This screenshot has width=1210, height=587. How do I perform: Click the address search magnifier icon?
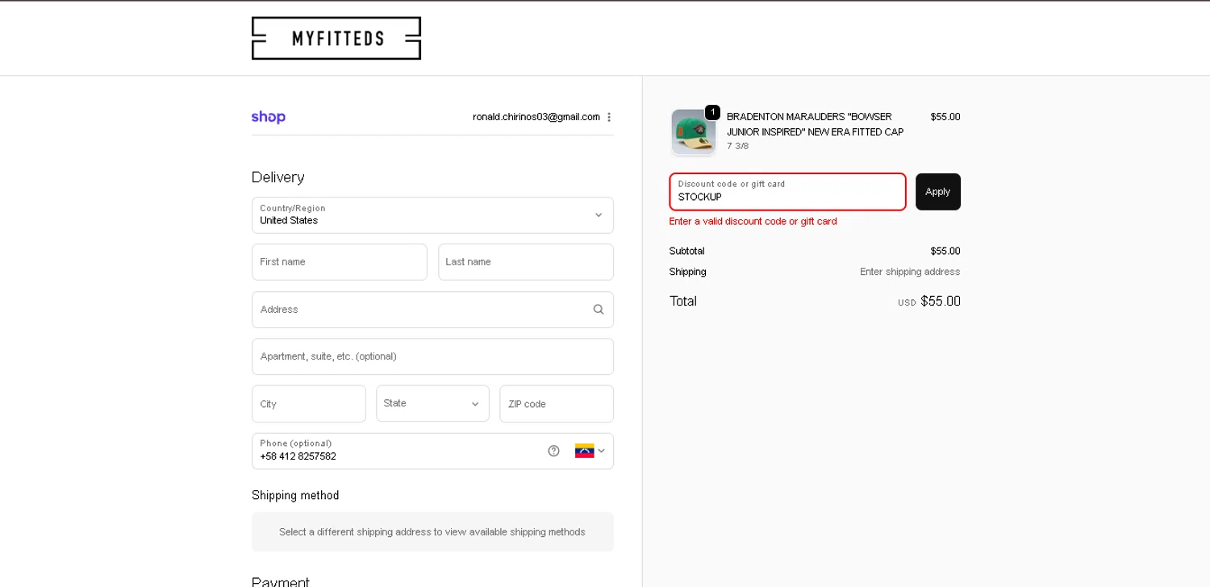click(x=599, y=310)
